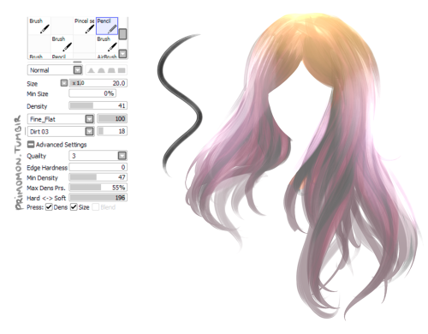Toggle the Size pressure checkbox
This screenshot has height=334, width=428.
pyautogui.click(x=74, y=207)
